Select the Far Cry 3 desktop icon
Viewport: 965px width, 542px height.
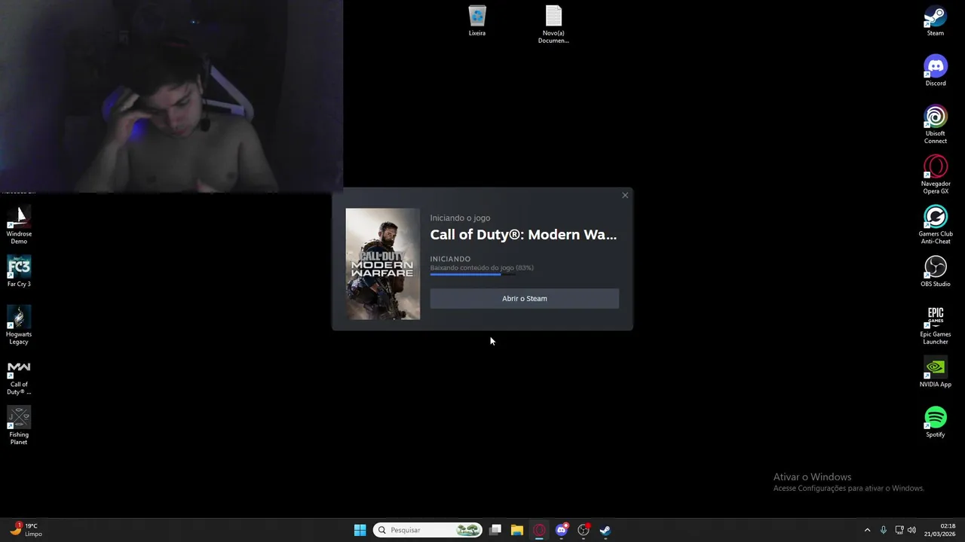[x=19, y=272]
